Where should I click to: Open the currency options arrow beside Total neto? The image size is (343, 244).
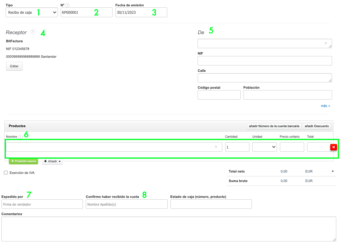332,171
